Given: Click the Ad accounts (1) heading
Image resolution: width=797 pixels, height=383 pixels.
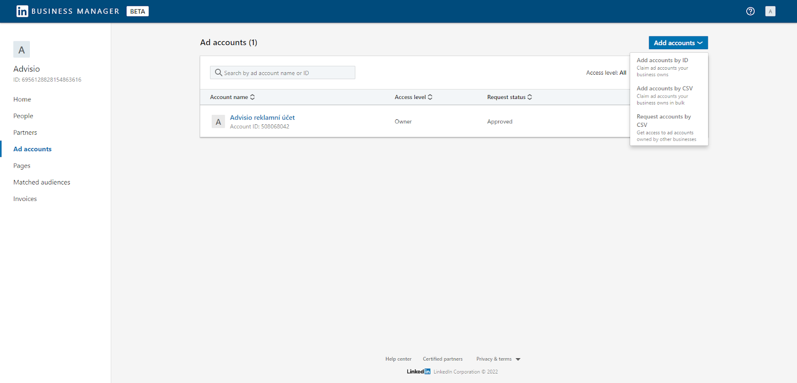Looking at the screenshot, I should coord(229,42).
